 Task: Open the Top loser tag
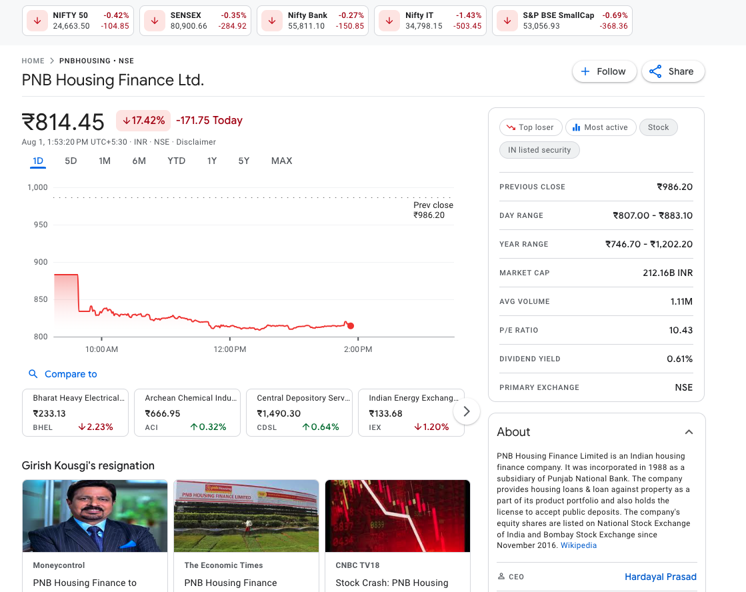(531, 127)
